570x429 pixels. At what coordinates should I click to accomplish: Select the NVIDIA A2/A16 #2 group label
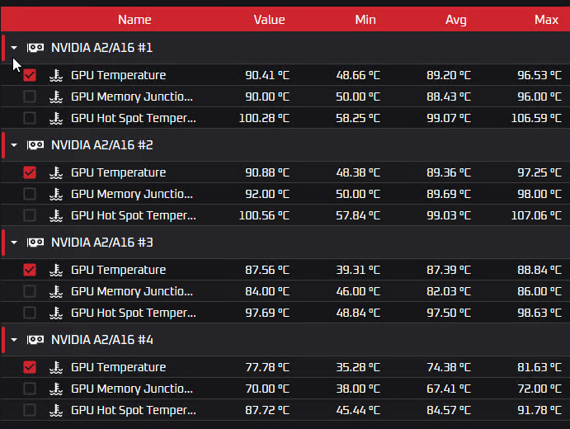(101, 145)
